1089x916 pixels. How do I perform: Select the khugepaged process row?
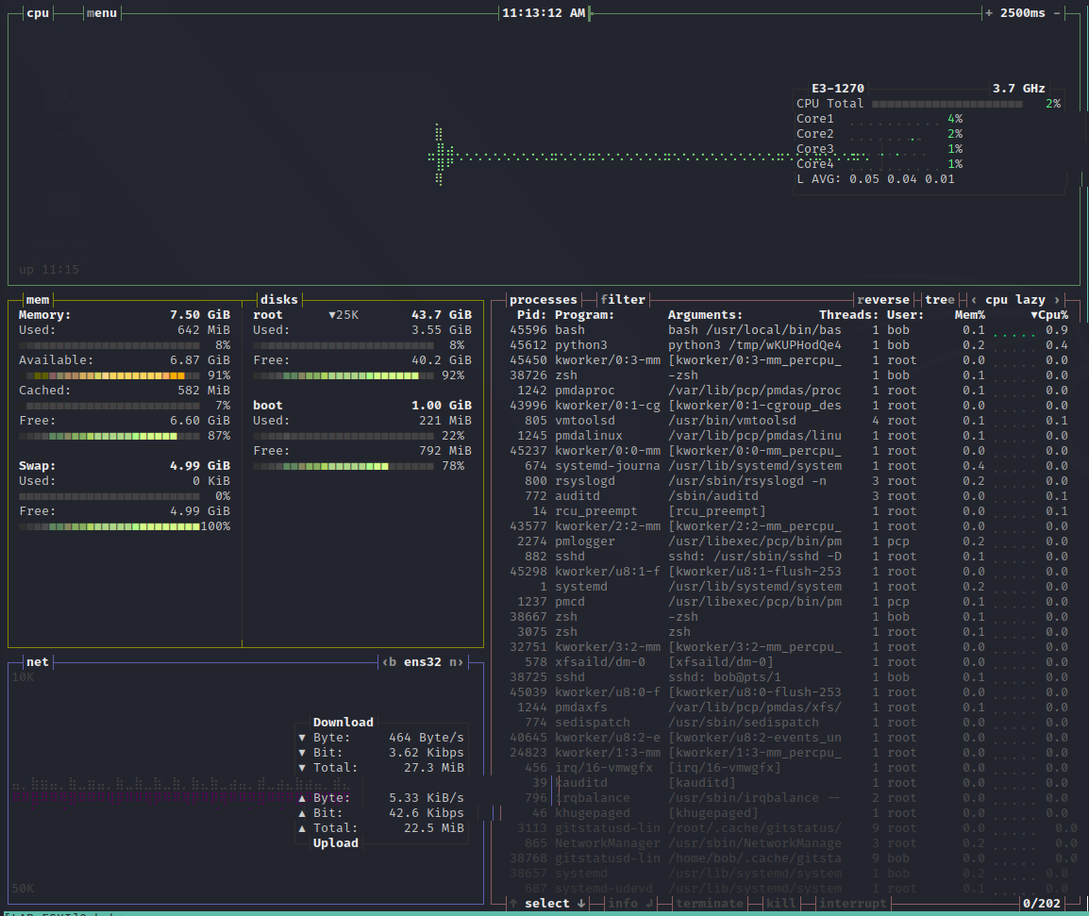[x=788, y=812]
